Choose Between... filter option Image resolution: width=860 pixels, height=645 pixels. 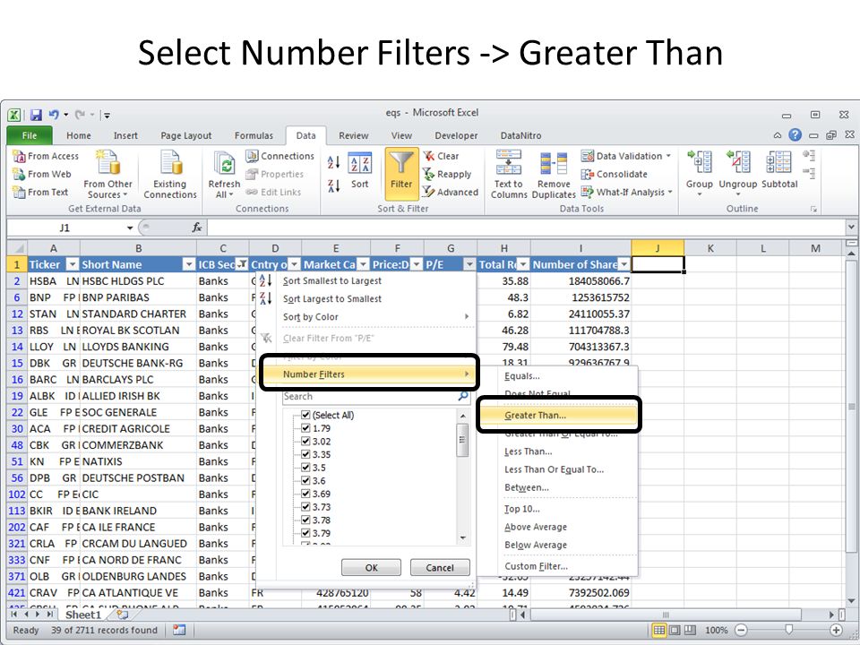coord(527,487)
